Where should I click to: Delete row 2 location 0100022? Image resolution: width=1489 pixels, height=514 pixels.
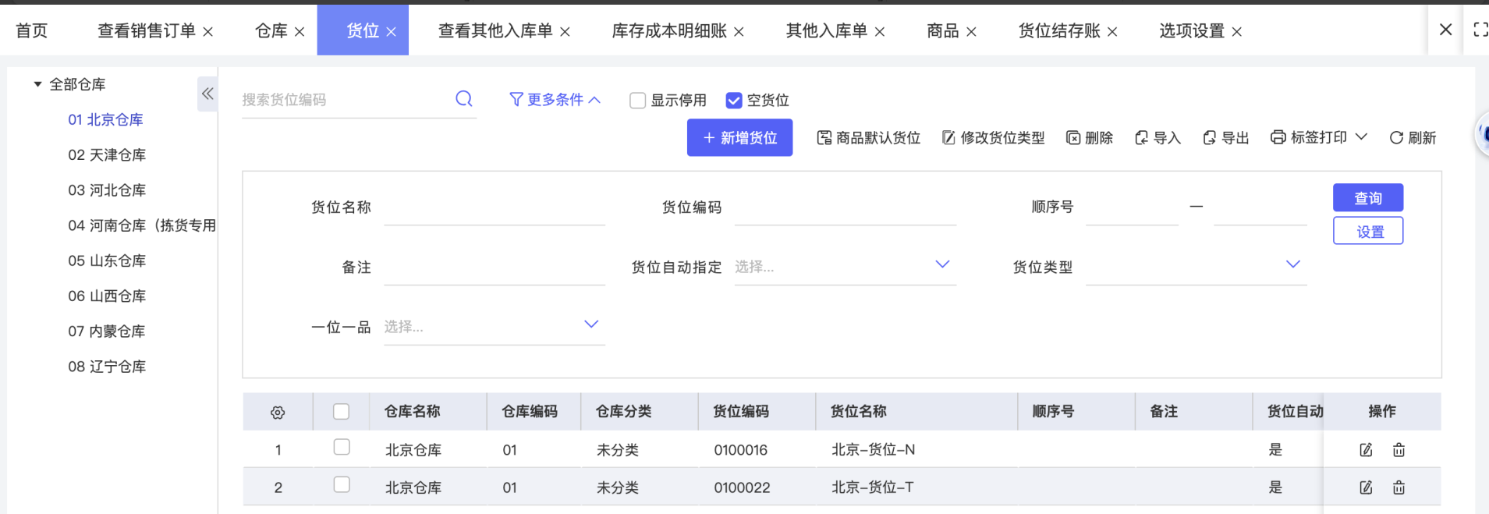(x=1399, y=487)
